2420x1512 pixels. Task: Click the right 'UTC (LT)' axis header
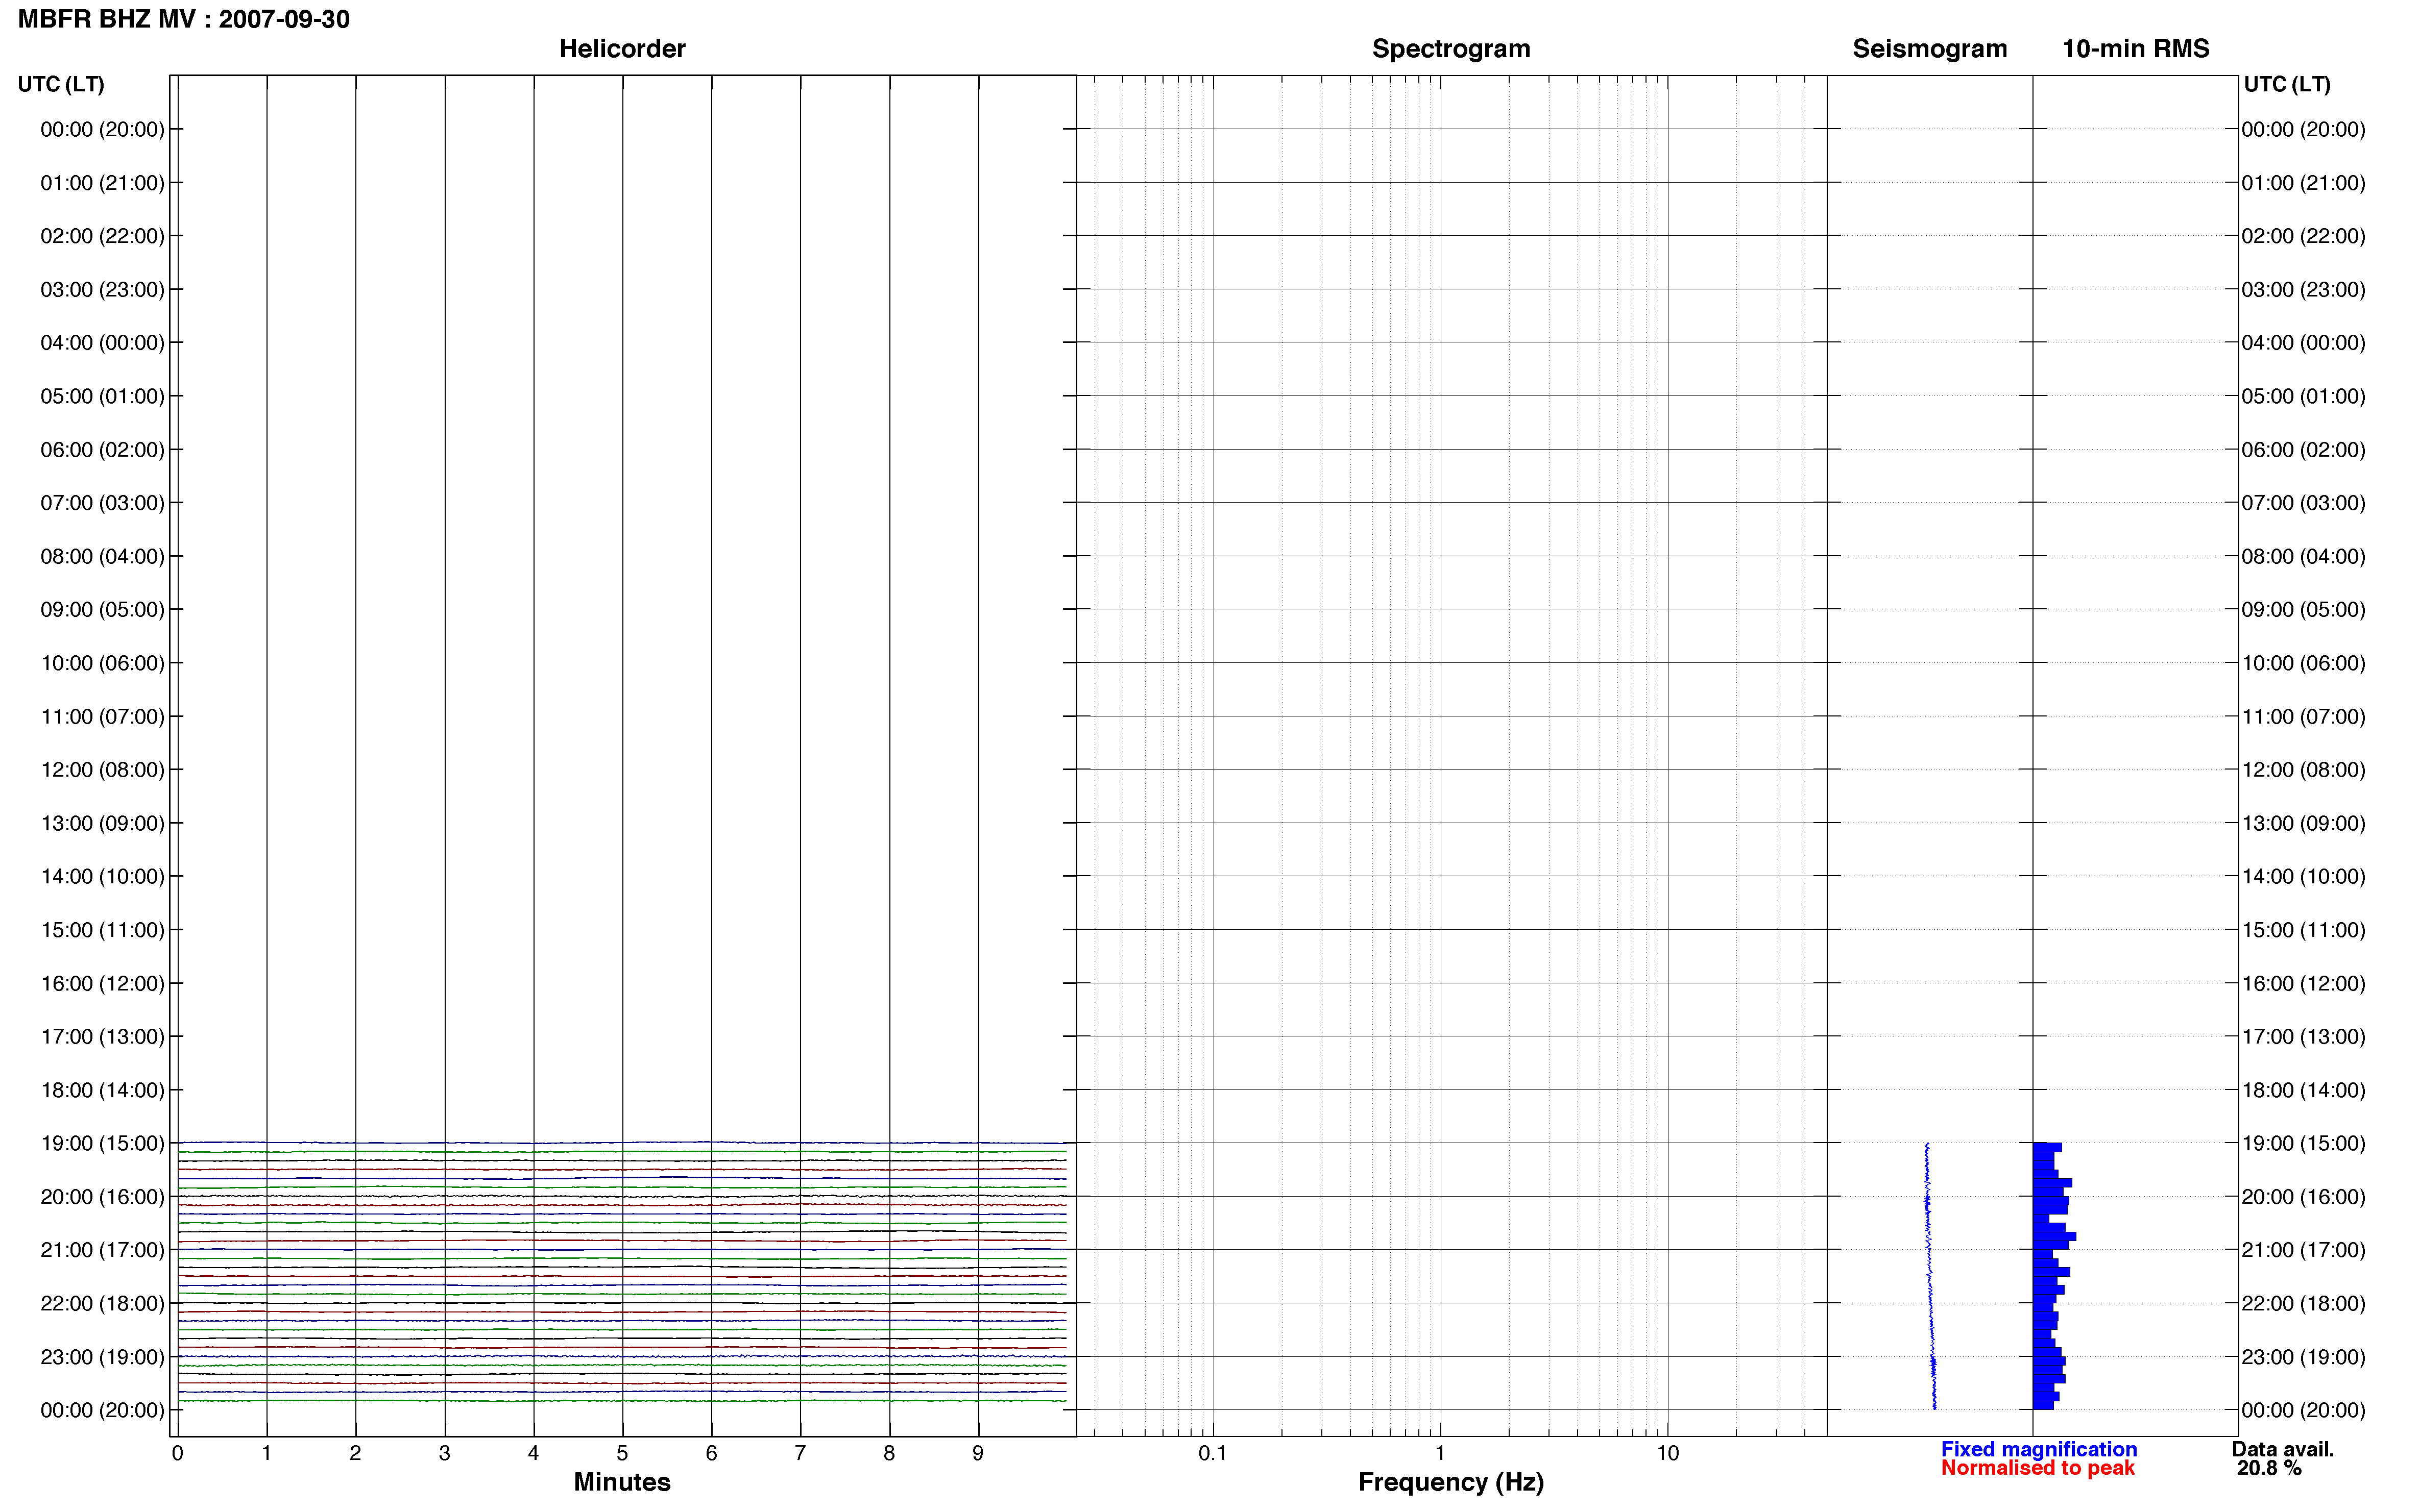coord(2287,84)
